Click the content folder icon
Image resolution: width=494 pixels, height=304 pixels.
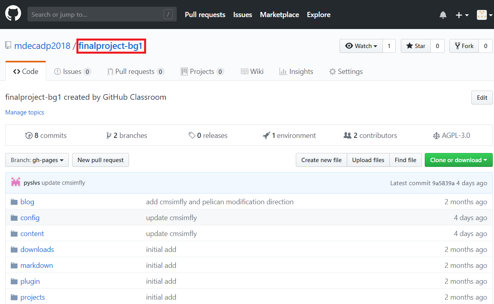[x=14, y=234]
